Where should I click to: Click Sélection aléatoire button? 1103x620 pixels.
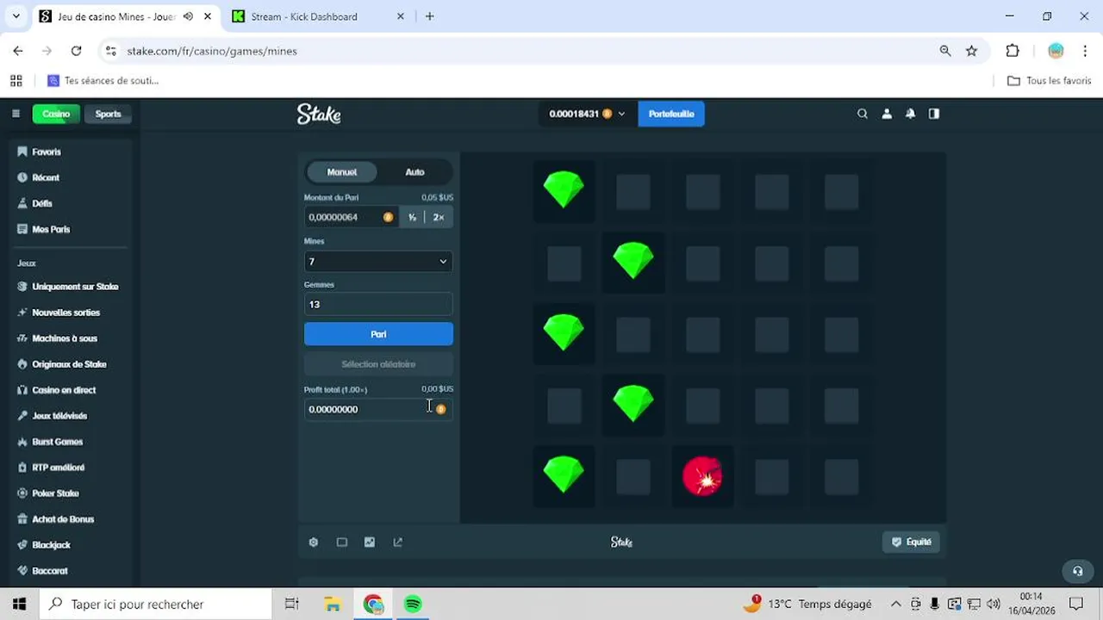click(378, 364)
